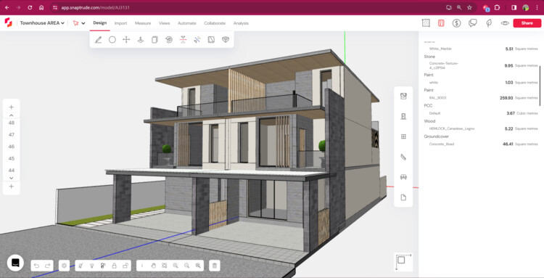Open the selection pointer tool dropdown arrow
The height and width of the screenshot is (278, 544).
tap(83, 24)
